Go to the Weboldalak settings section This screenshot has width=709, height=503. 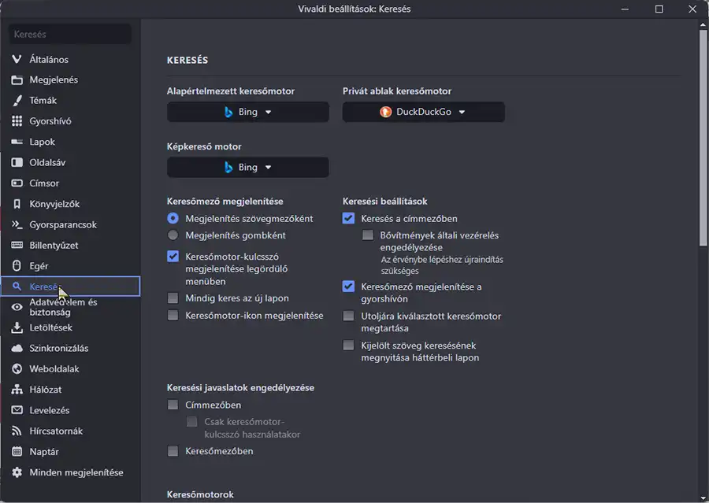pos(54,369)
